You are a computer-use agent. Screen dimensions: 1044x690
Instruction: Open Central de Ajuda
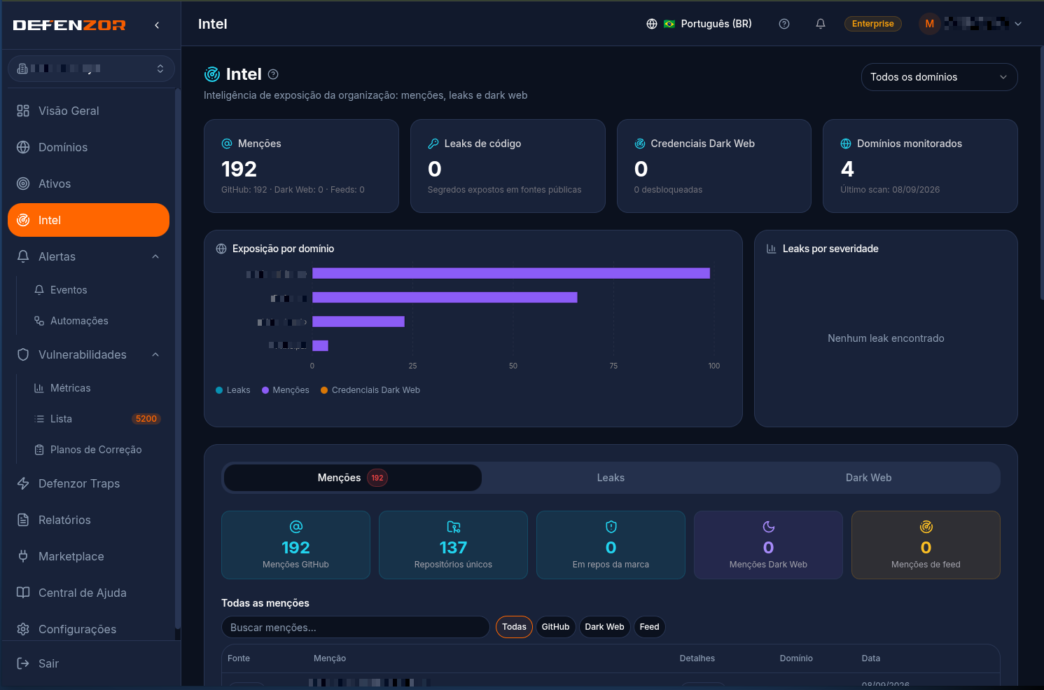88,593
